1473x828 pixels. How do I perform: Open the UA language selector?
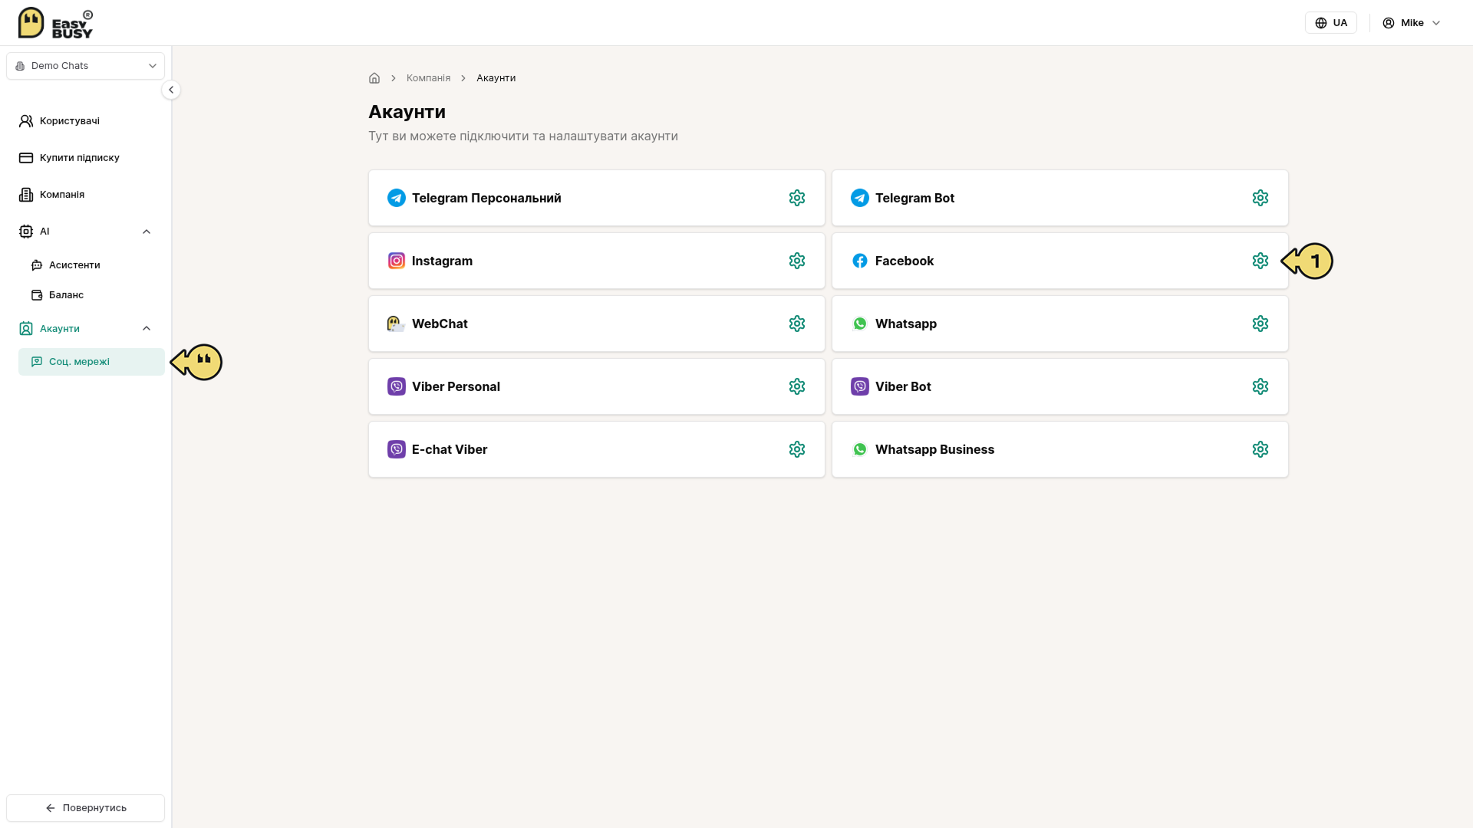click(x=1331, y=23)
